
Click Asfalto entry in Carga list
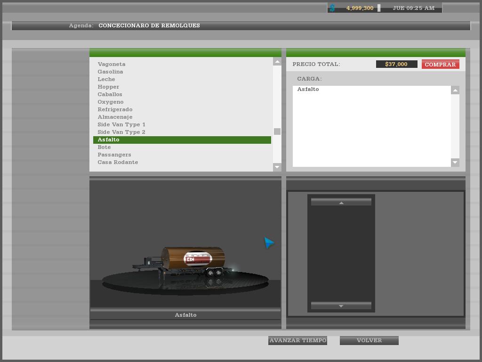pyautogui.click(x=308, y=89)
